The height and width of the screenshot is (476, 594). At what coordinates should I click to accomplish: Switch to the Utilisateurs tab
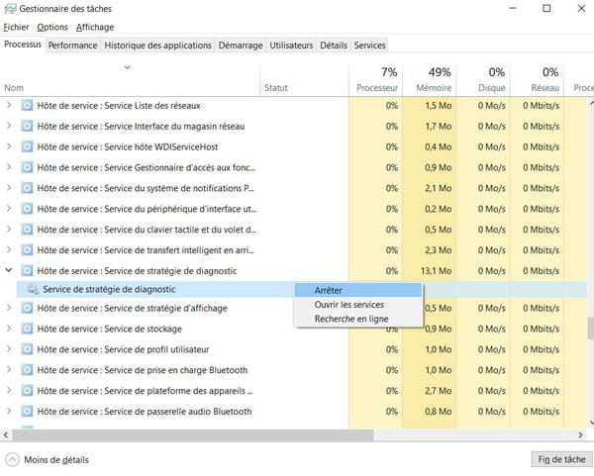291,46
